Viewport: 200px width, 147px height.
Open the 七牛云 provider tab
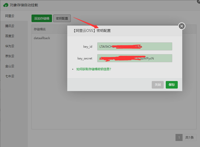[14, 76]
